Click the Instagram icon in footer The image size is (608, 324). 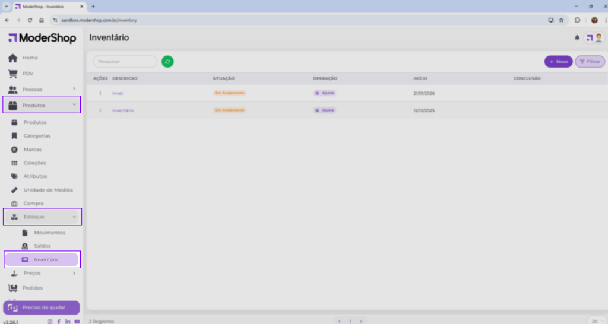pyautogui.click(x=50, y=321)
